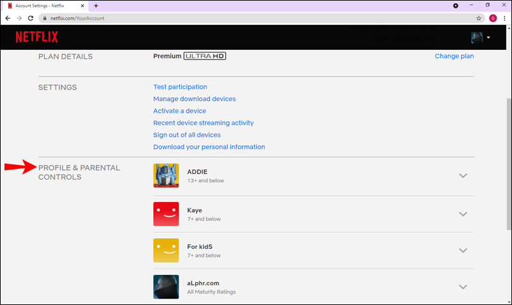Screen dimensions: 512x305
Task: Click the browser back arrow
Action: pyautogui.click(x=8, y=19)
